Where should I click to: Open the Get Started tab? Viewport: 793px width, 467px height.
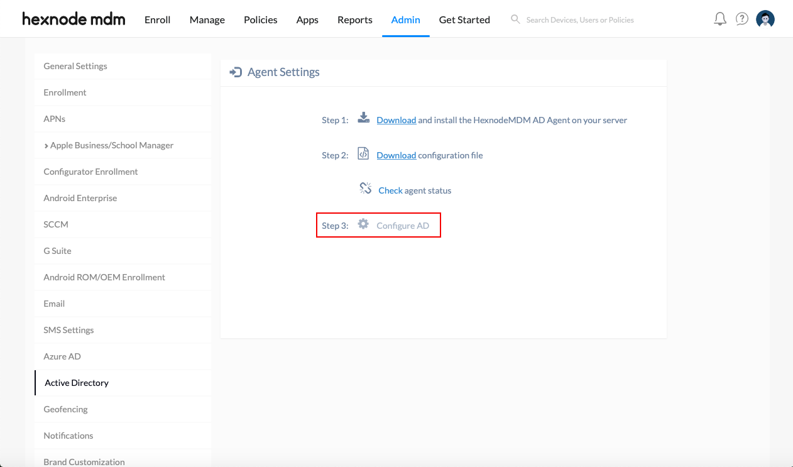tap(464, 19)
